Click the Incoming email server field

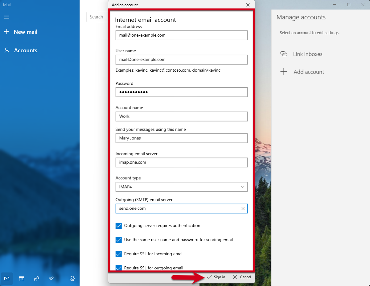click(x=181, y=162)
